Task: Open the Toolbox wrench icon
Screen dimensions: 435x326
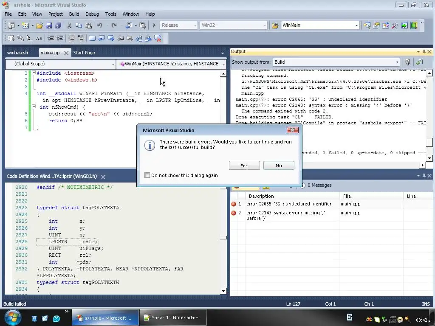Action: click(x=395, y=25)
